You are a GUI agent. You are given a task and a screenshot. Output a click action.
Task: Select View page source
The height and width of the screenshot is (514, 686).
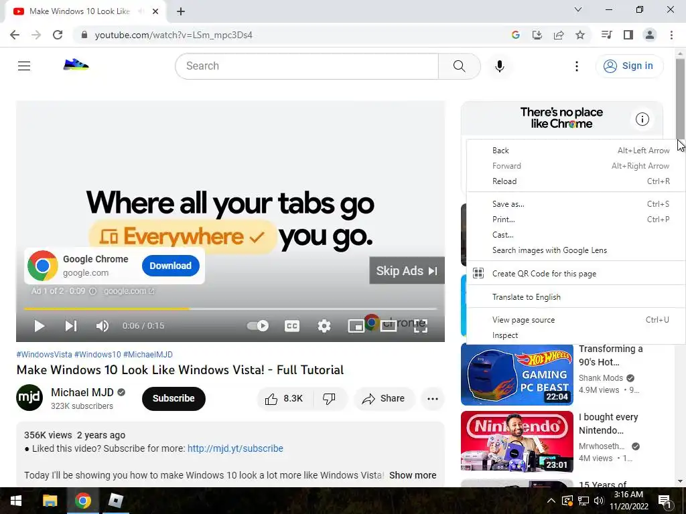pos(575,320)
